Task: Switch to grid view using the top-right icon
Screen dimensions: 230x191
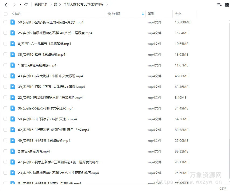Action: (227, 5)
